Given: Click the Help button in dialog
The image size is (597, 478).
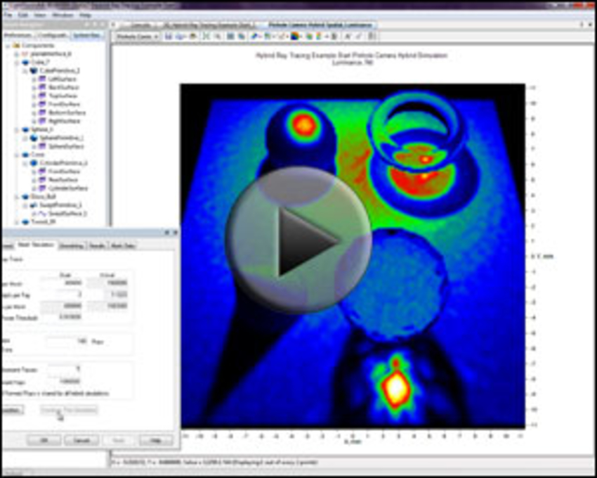Looking at the screenshot, I should [x=155, y=439].
